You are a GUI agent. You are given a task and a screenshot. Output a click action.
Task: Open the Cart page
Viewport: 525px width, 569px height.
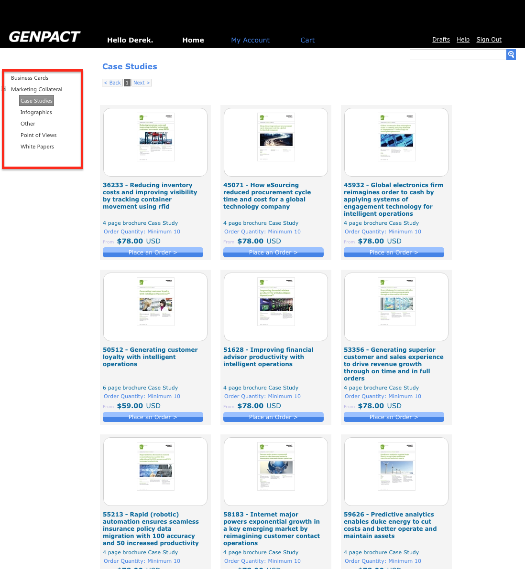tap(307, 40)
